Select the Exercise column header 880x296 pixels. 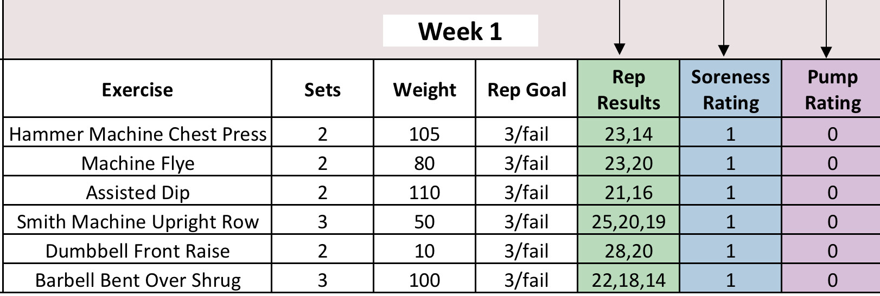pyautogui.click(x=137, y=89)
